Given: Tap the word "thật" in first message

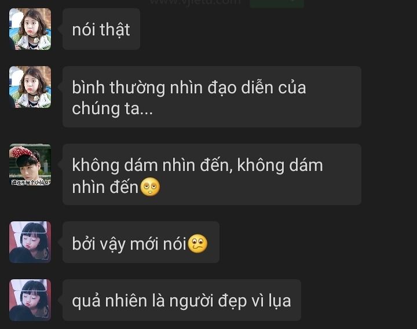Looking at the screenshot, I should point(115,30).
